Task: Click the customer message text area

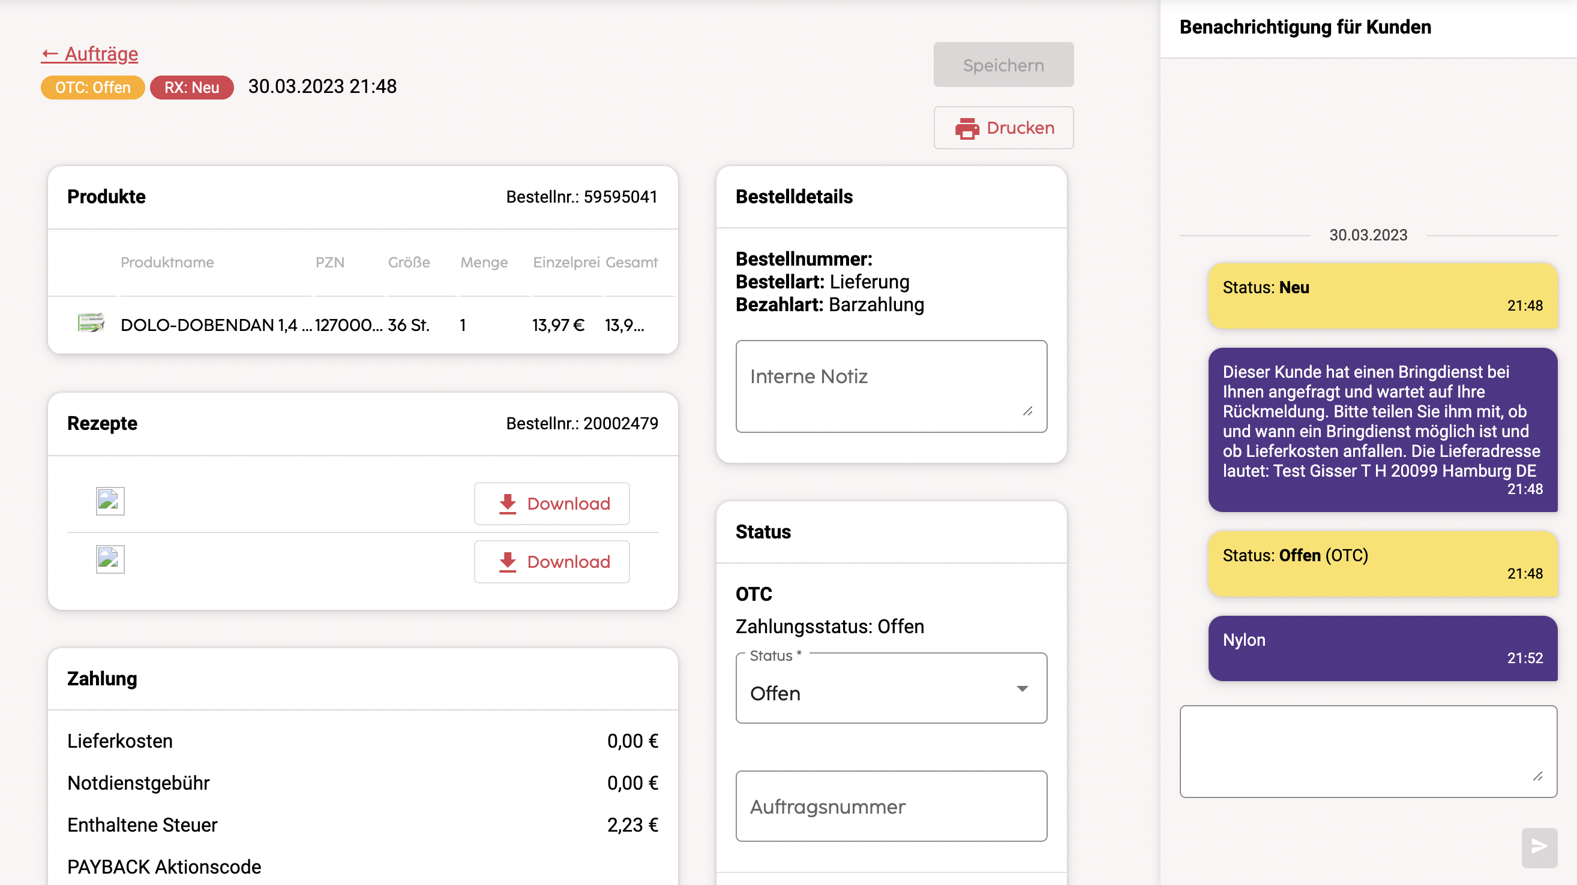Action: click(x=1368, y=752)
